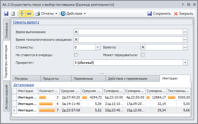Clear the Время выполнения field with X
Image resolution: width=198 pixels, height=124 pixels.
tap(76, 32)
